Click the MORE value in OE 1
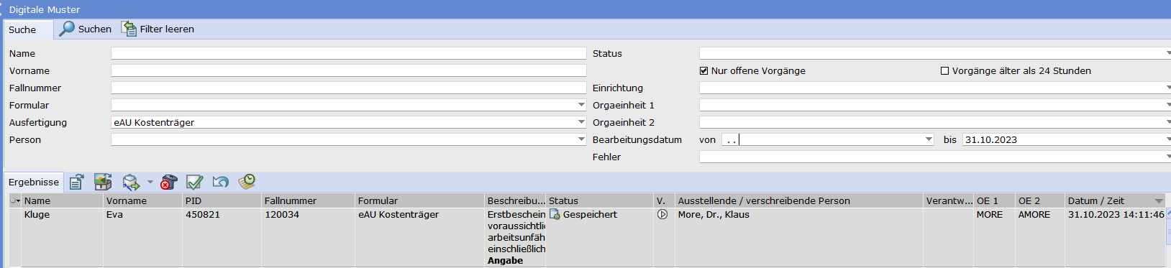 pyautogui.click(x=989, y=214)
